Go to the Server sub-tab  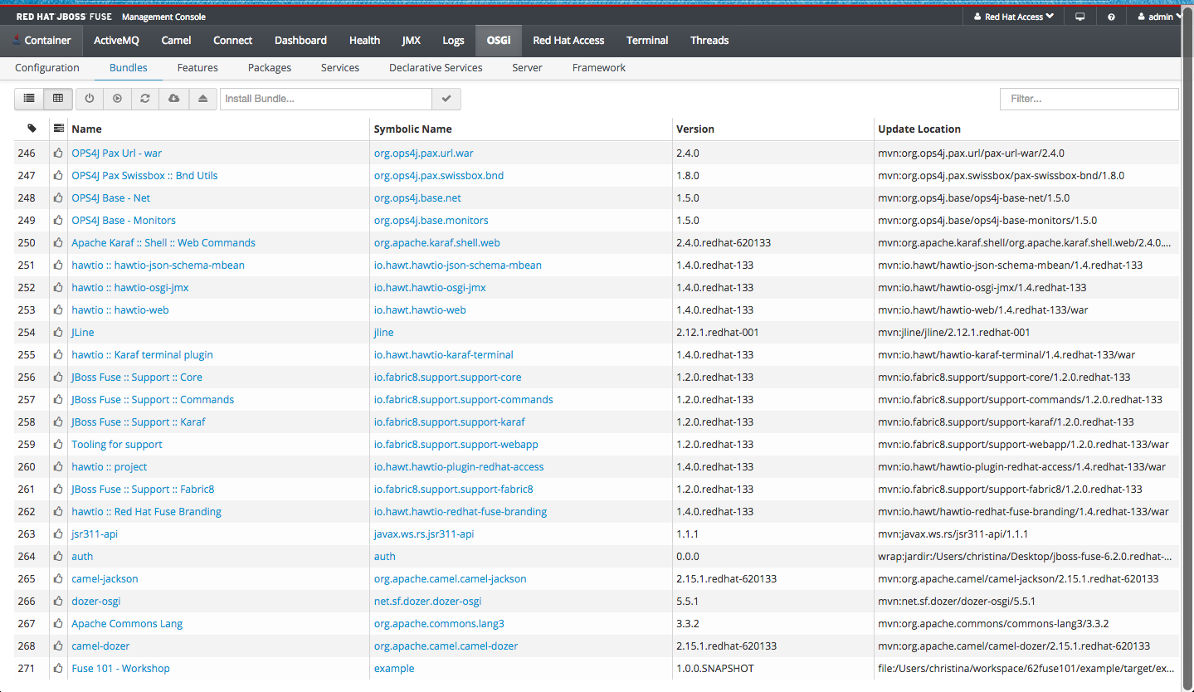tap(527, 68)
